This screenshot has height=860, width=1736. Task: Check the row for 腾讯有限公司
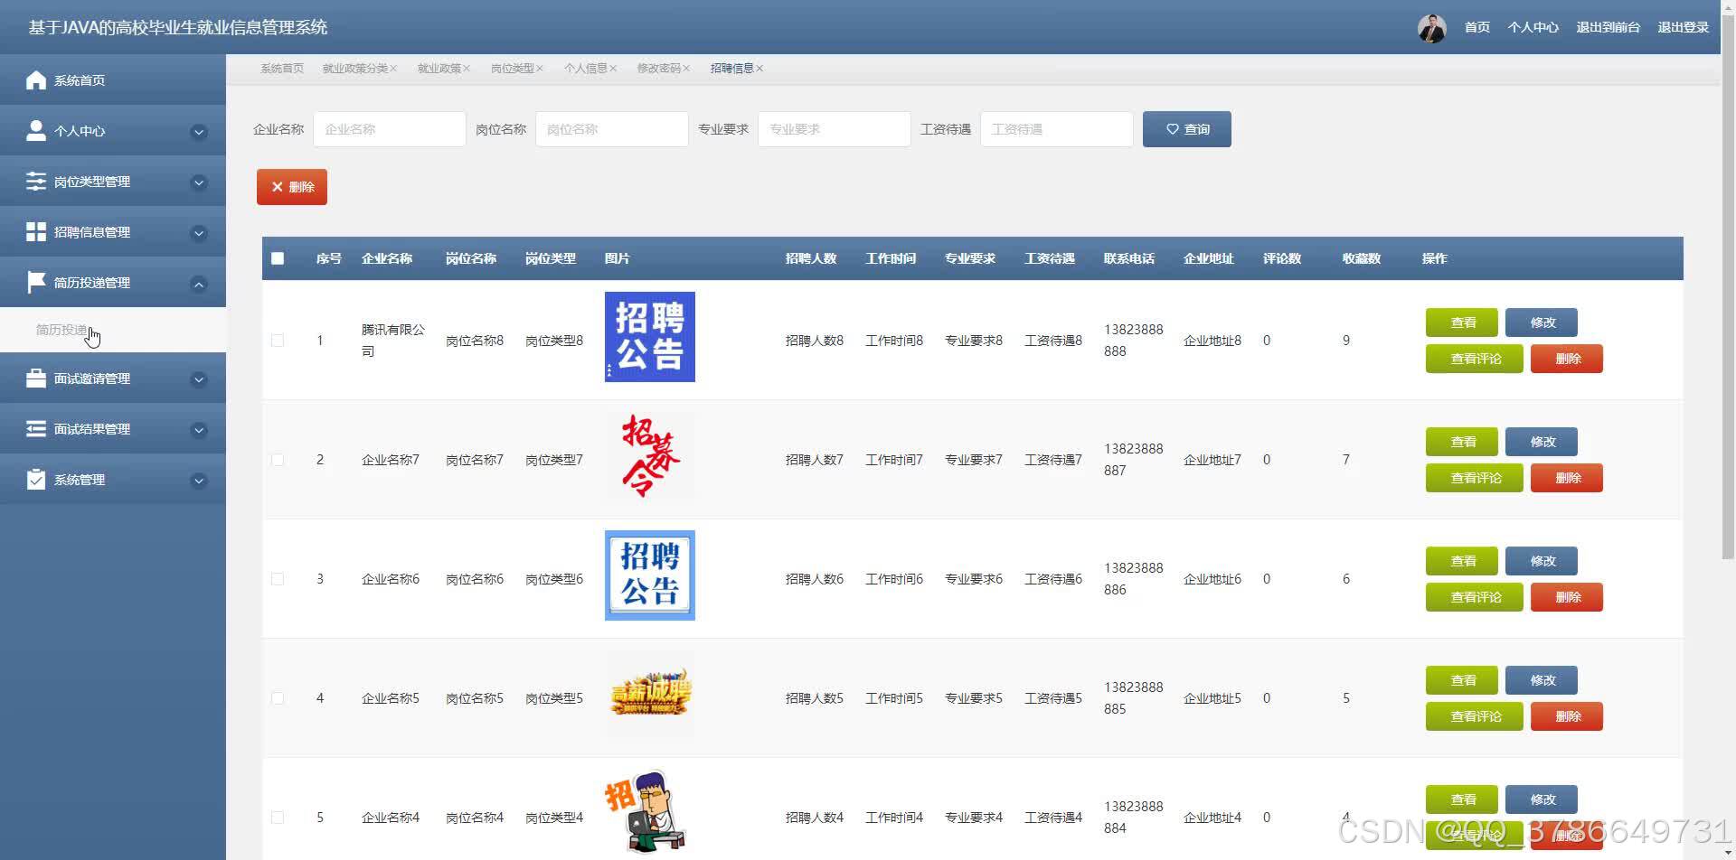[278, 341]
